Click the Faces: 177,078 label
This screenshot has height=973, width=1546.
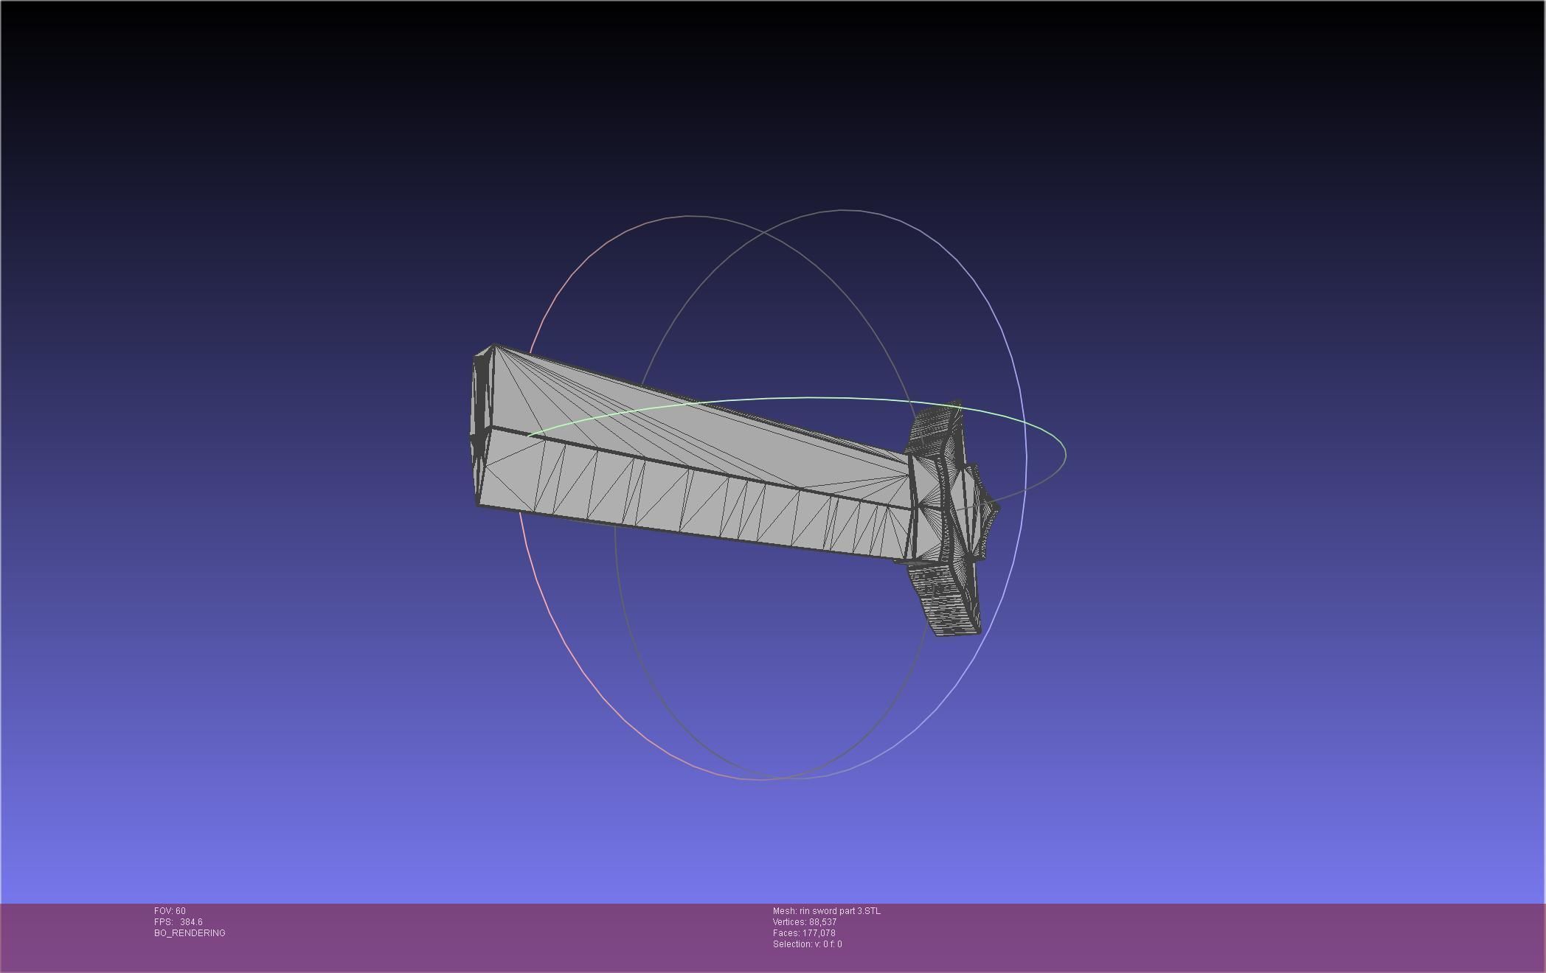pyautogui.click(x=803, y=933)
